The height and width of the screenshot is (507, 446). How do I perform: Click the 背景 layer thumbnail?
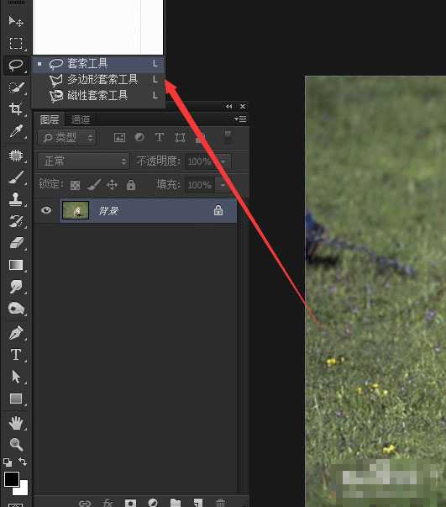(76, 210)
